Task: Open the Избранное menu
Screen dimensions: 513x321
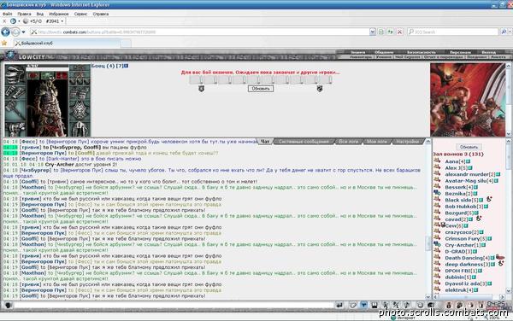Action: [58, 14]
